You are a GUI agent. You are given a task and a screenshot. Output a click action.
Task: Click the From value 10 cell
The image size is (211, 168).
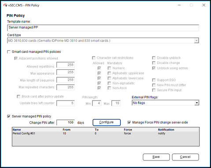[x=64, y=134]
